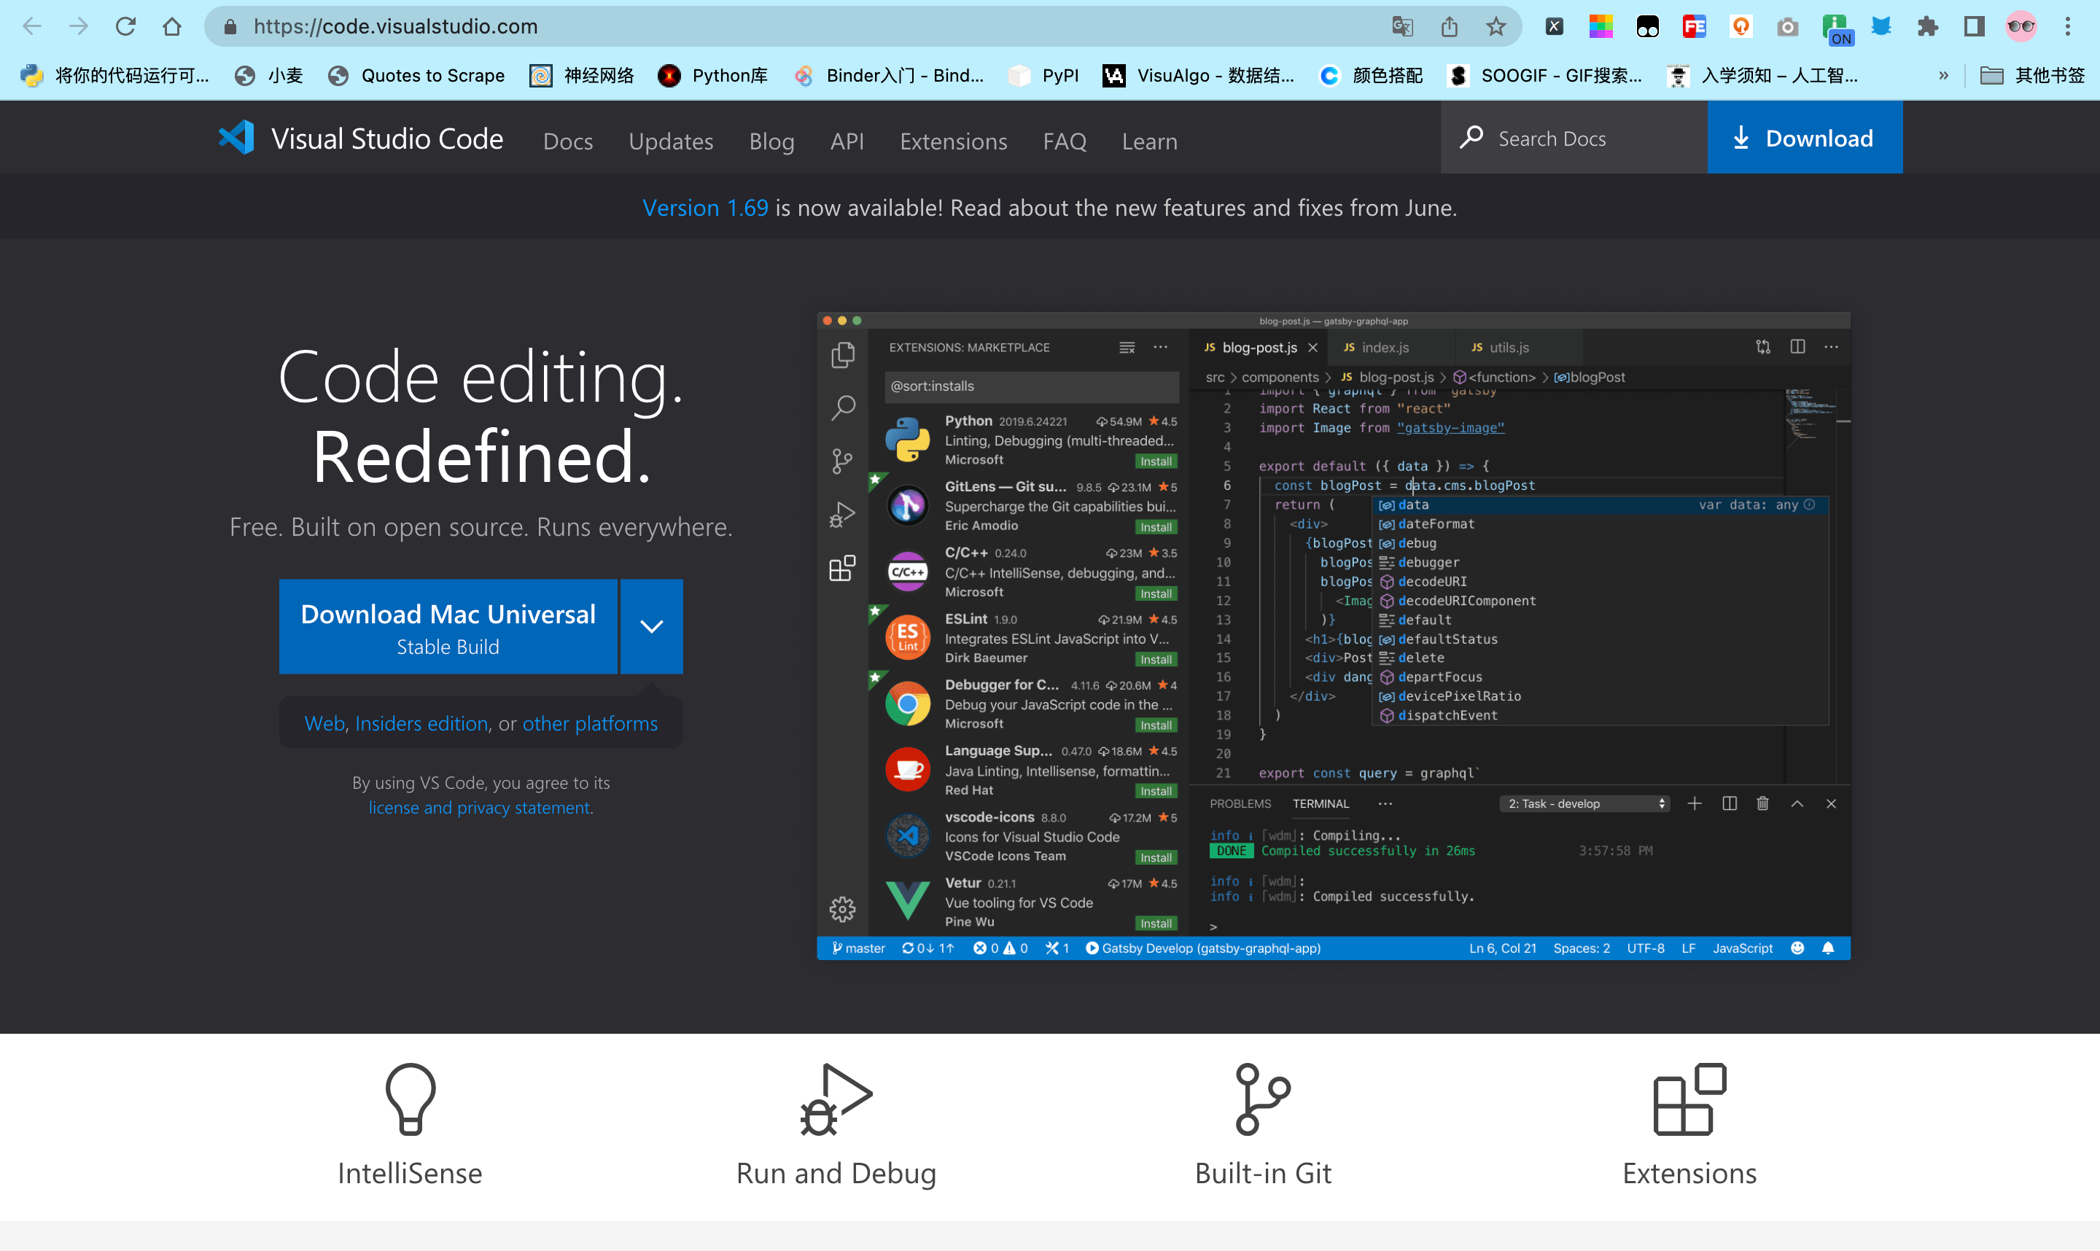Viewport: 2100px width, 1251px height.
Task: Click the VS Code editor hero screenshot
Action: [1334, 636]
